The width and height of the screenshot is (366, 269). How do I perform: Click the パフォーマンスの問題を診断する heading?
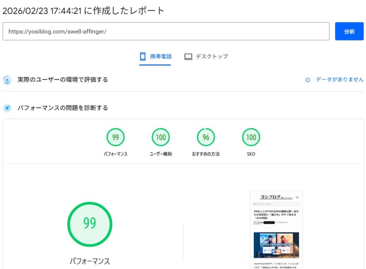coord(63,108)
